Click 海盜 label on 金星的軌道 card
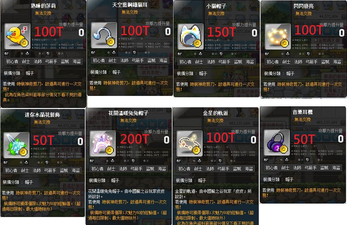Viewport: 347px width, 225px height. pyautogui.click(x=249, y=169)
